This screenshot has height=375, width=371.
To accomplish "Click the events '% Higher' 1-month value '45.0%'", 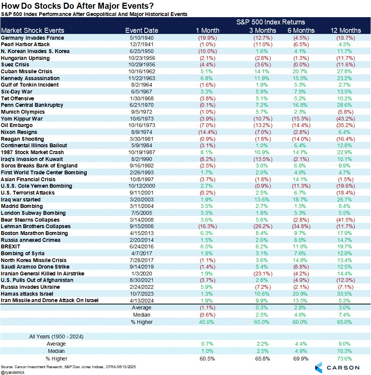I will point(207,322).
